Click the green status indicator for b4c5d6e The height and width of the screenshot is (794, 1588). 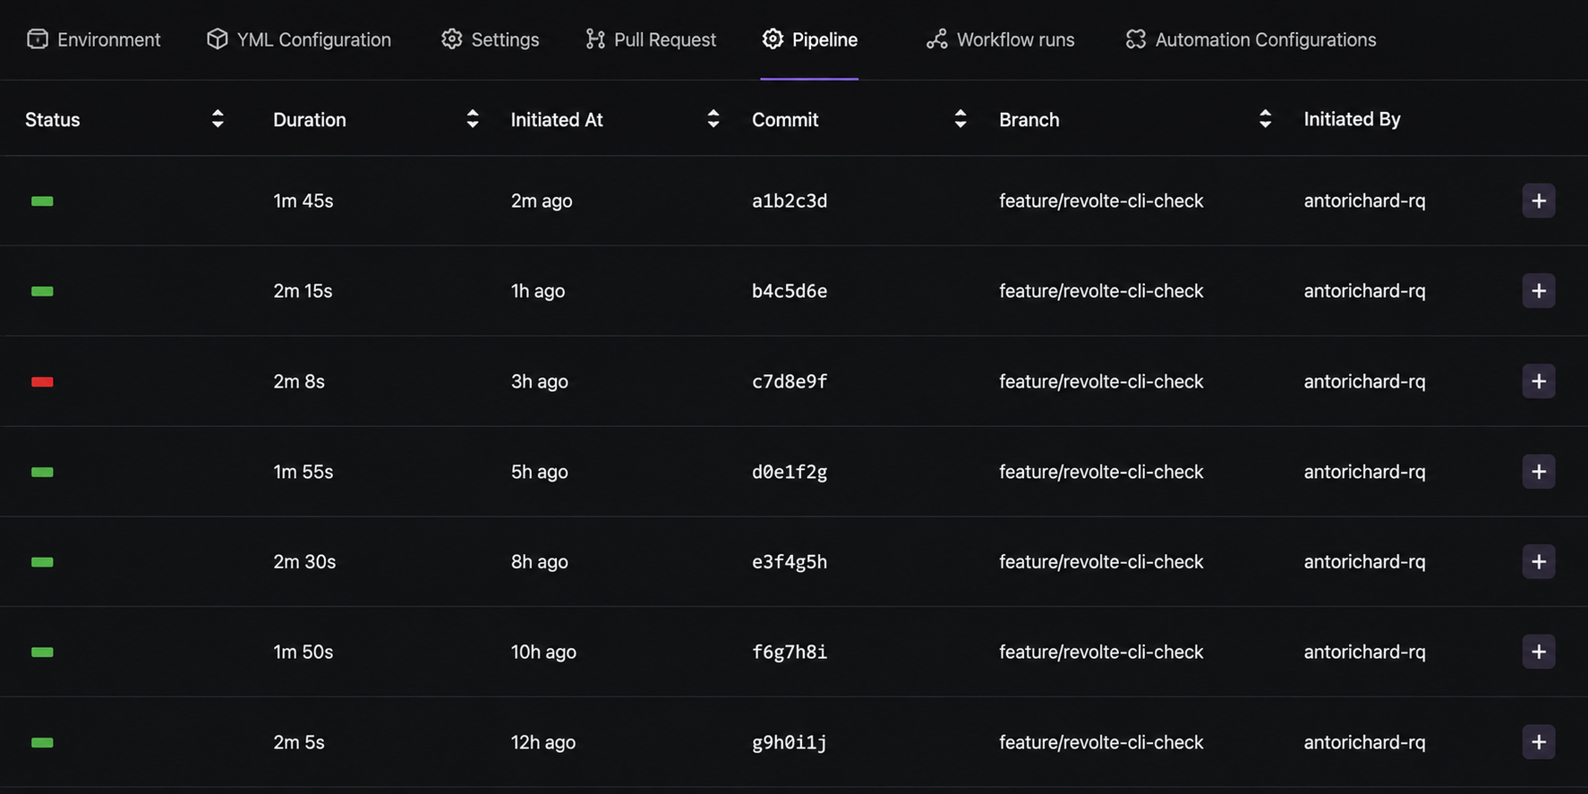click(x=42, y=292)
